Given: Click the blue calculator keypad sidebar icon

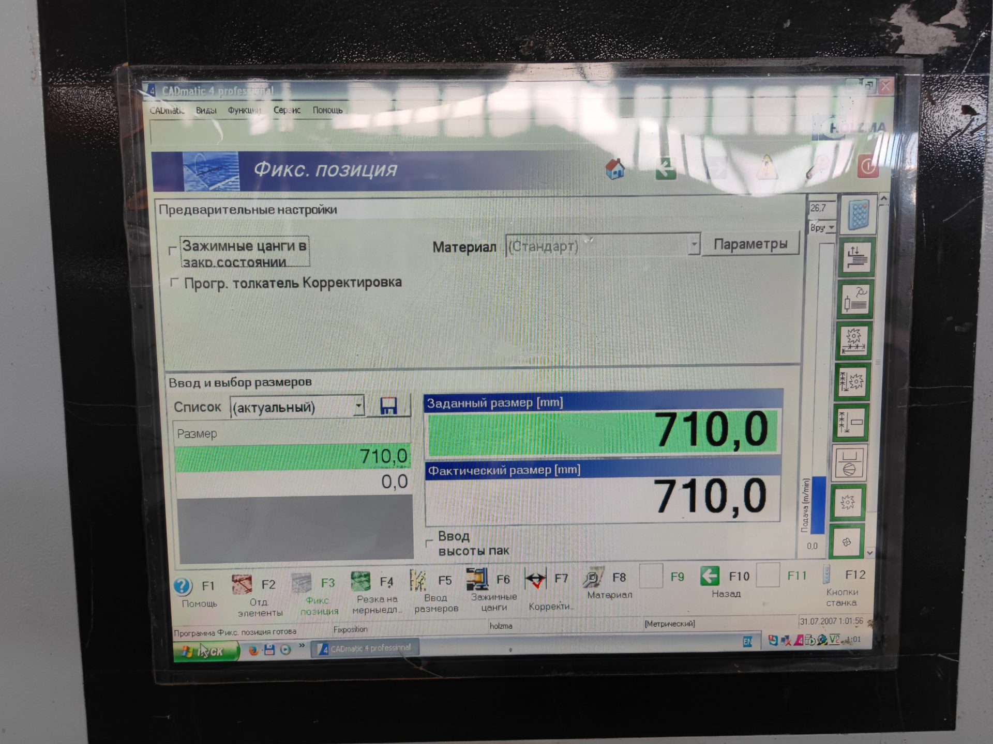Looking at the screenshot, I should tap(858, 214).
